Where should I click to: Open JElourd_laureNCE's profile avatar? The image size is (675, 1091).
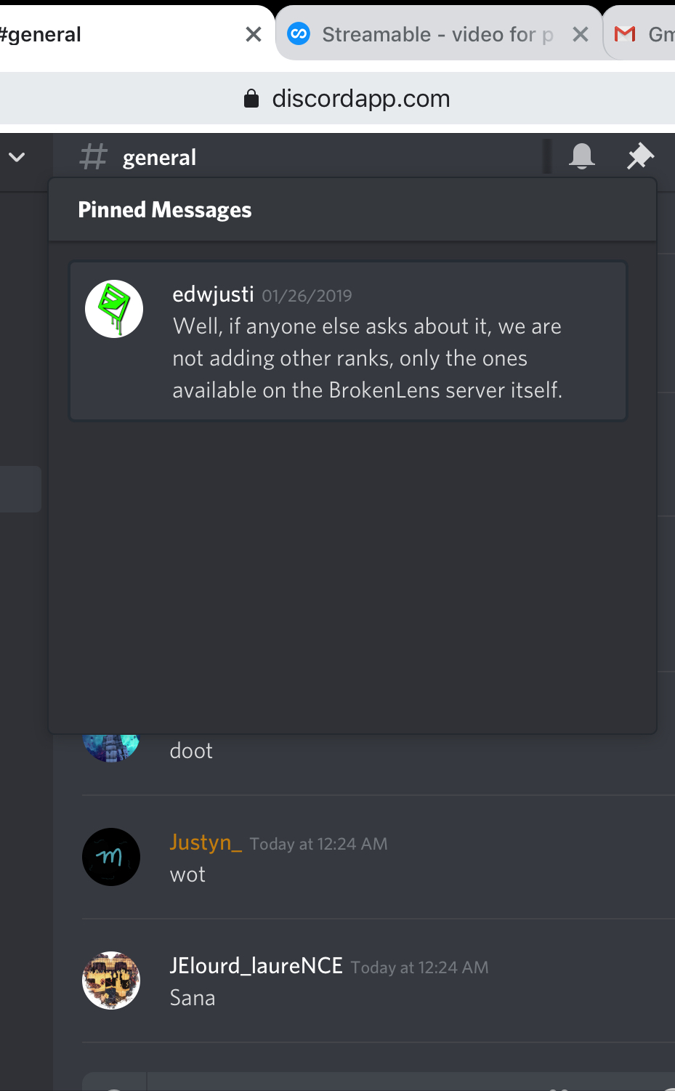[111, 981]
